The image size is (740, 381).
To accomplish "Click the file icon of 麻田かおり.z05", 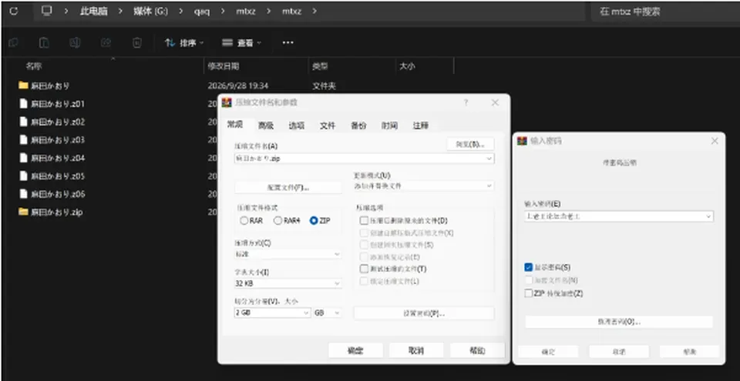I will click(x=23, y=176).
